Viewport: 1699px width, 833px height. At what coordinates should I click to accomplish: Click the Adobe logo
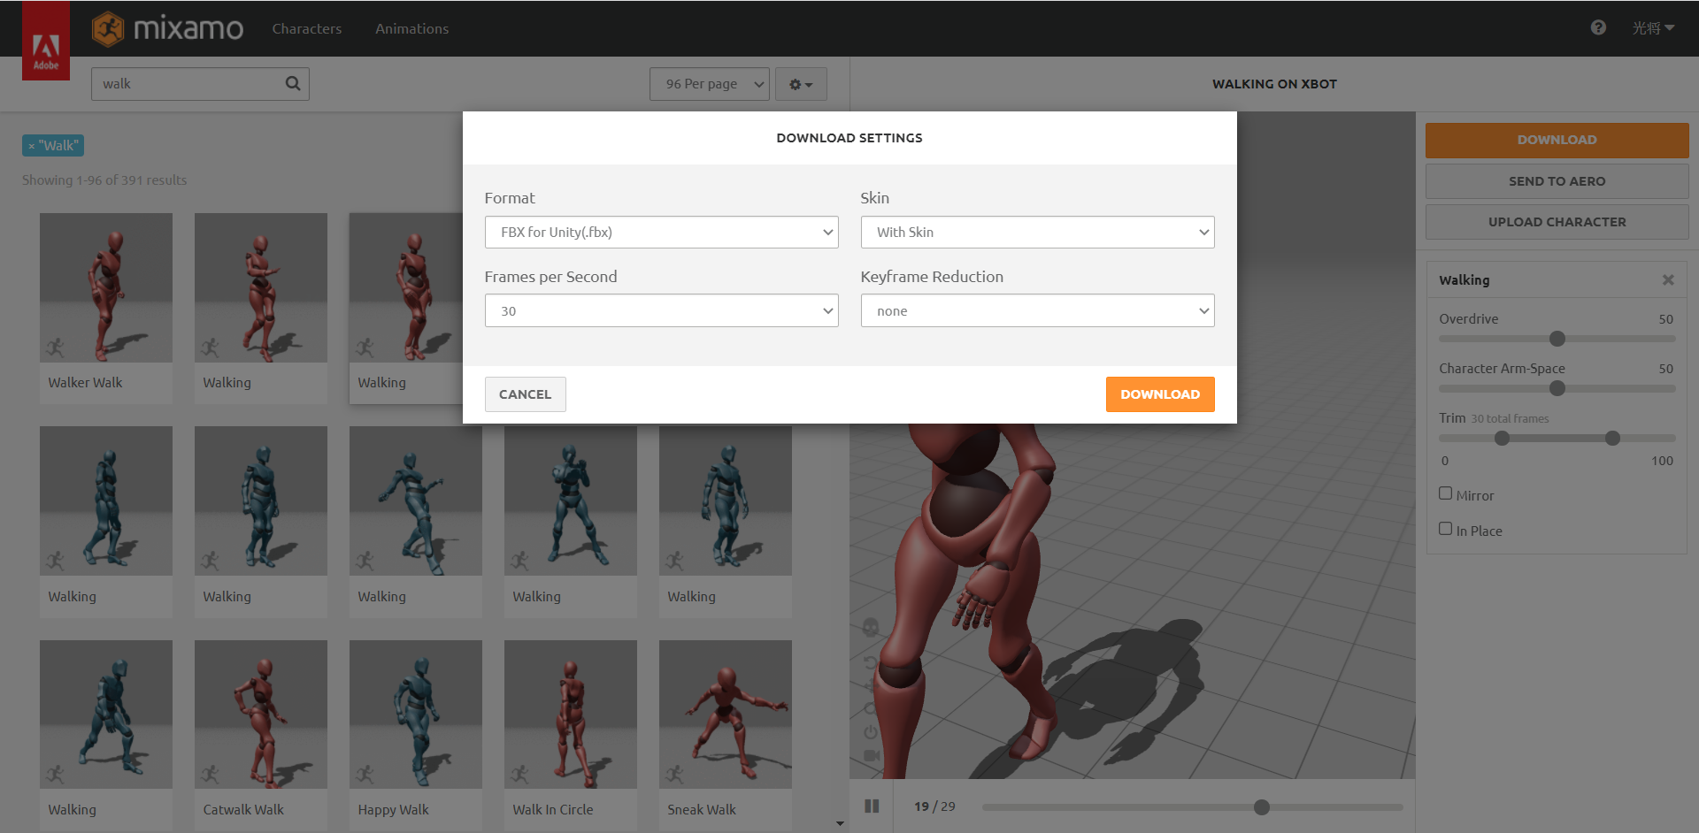pyautogui.click(x=45, y=40)
